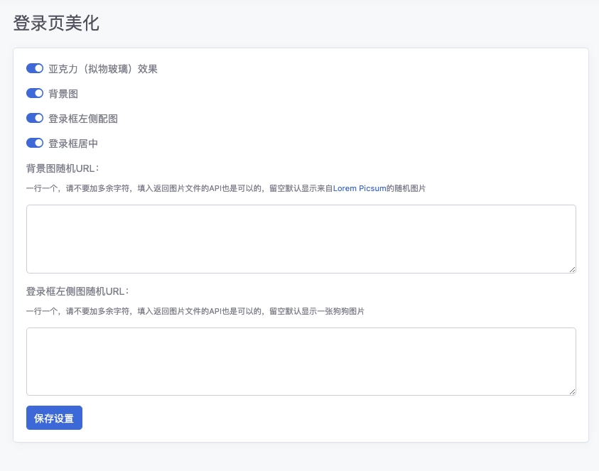
Task: Click the resize handle of the background URL textarea
Action: pos(573,269)
